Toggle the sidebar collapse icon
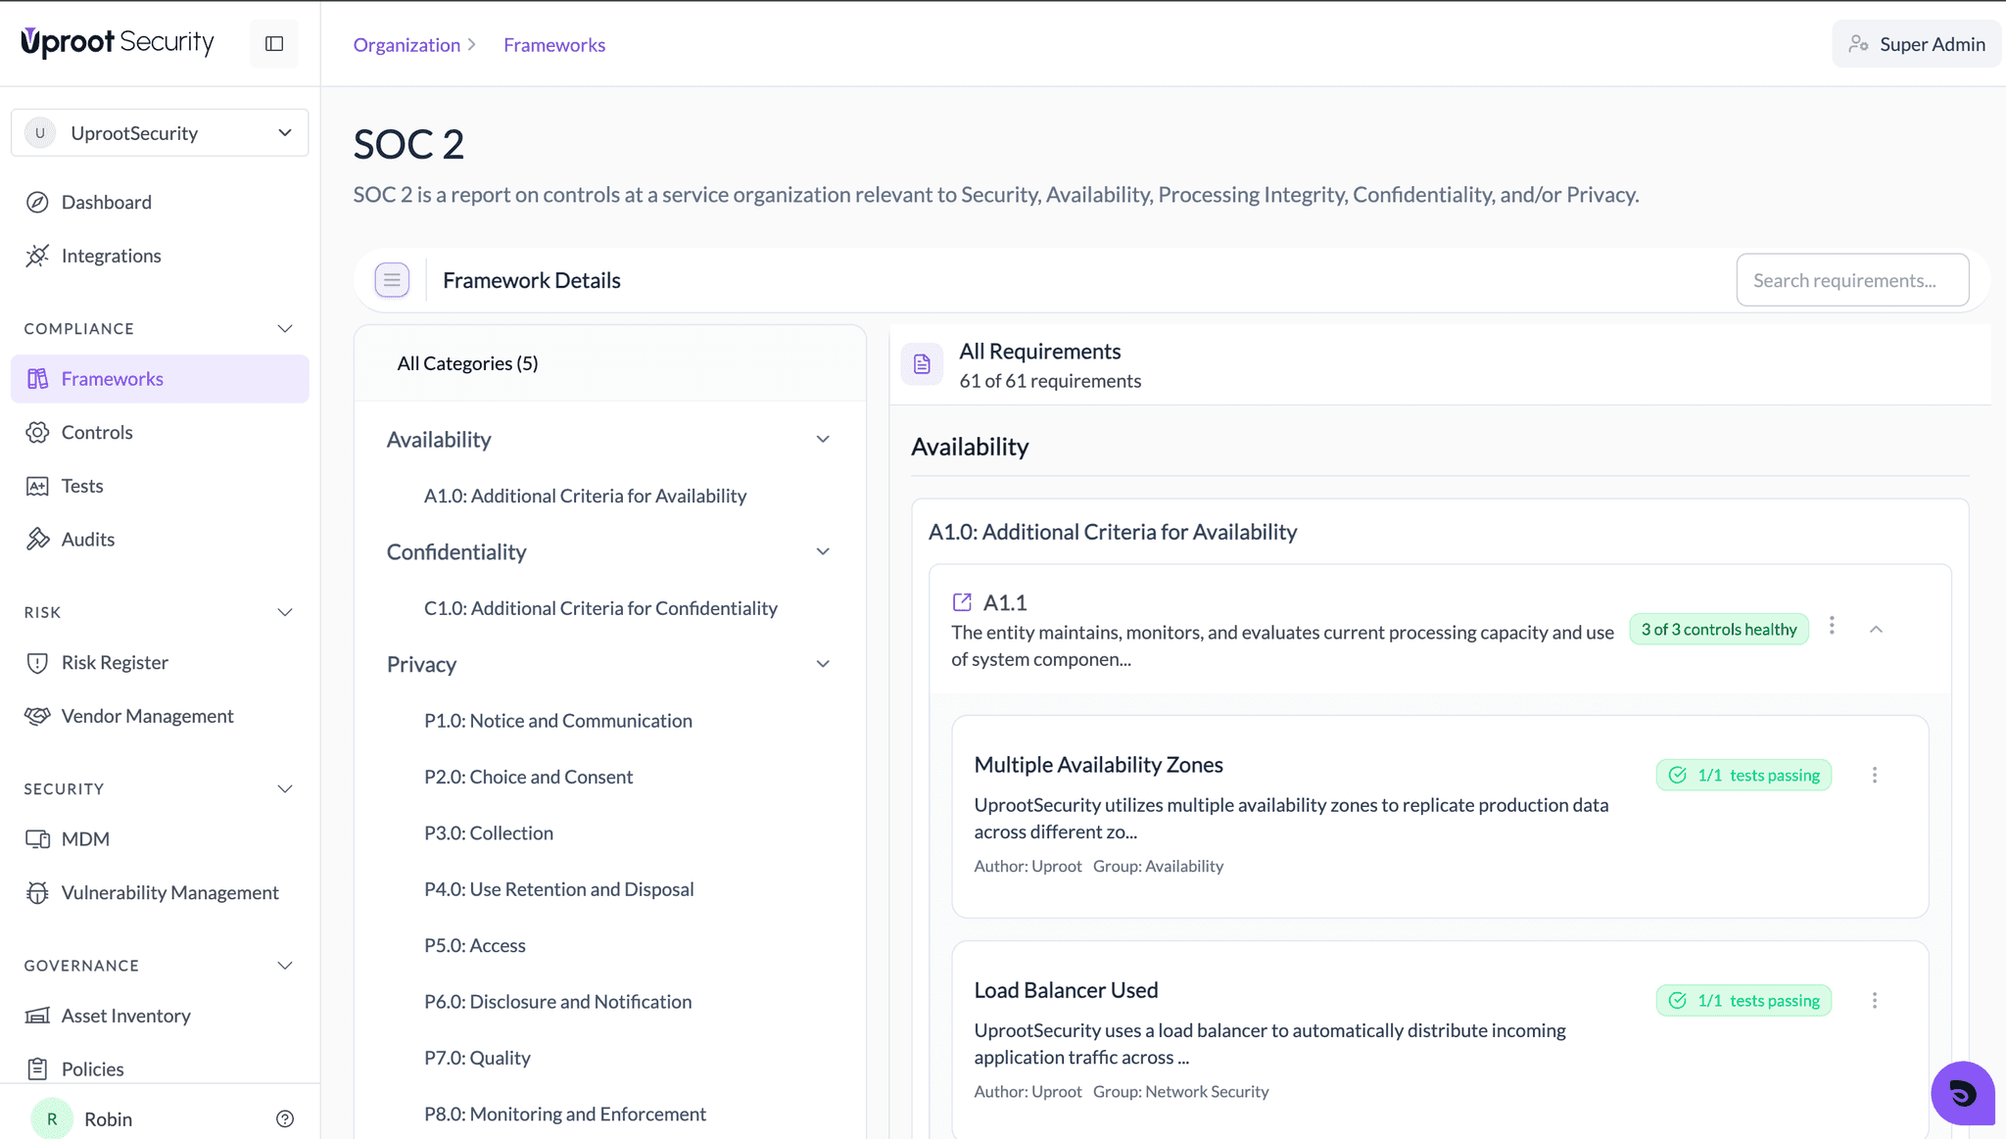This screenshot has height=1139, width=2006. point(274,44)
